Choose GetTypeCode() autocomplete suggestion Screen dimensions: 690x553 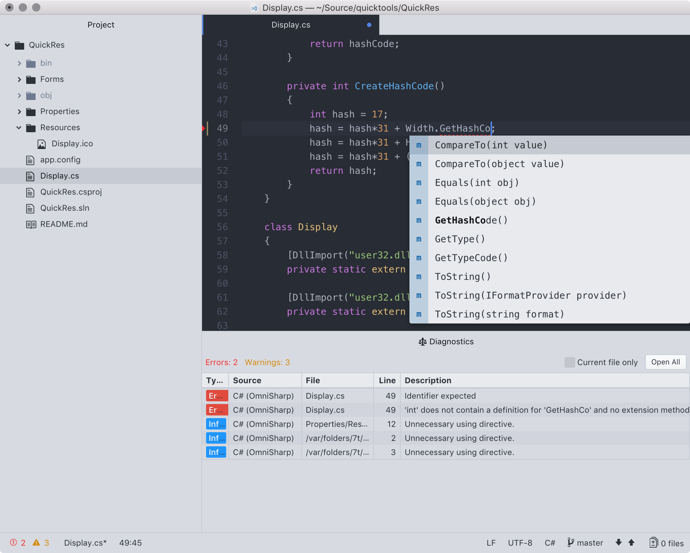(x=550, y=258)
